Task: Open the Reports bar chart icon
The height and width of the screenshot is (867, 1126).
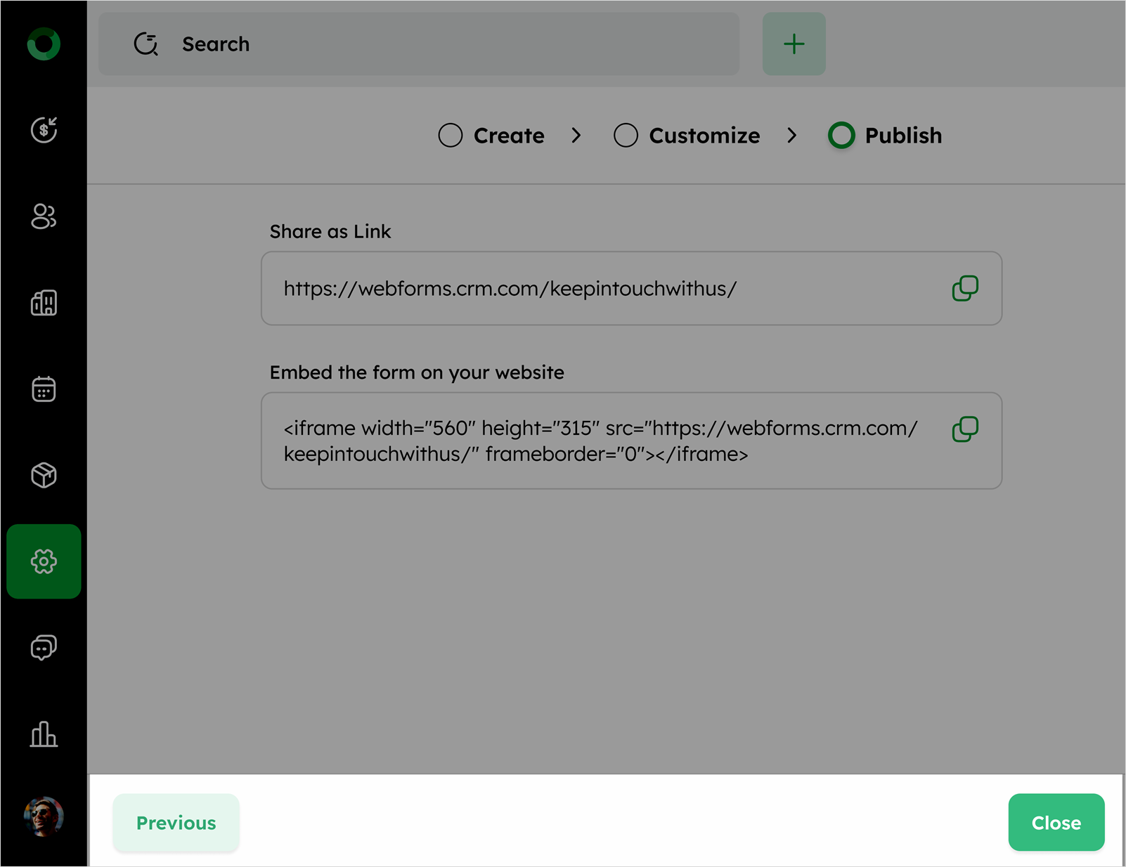Action: tap(44, 734)
